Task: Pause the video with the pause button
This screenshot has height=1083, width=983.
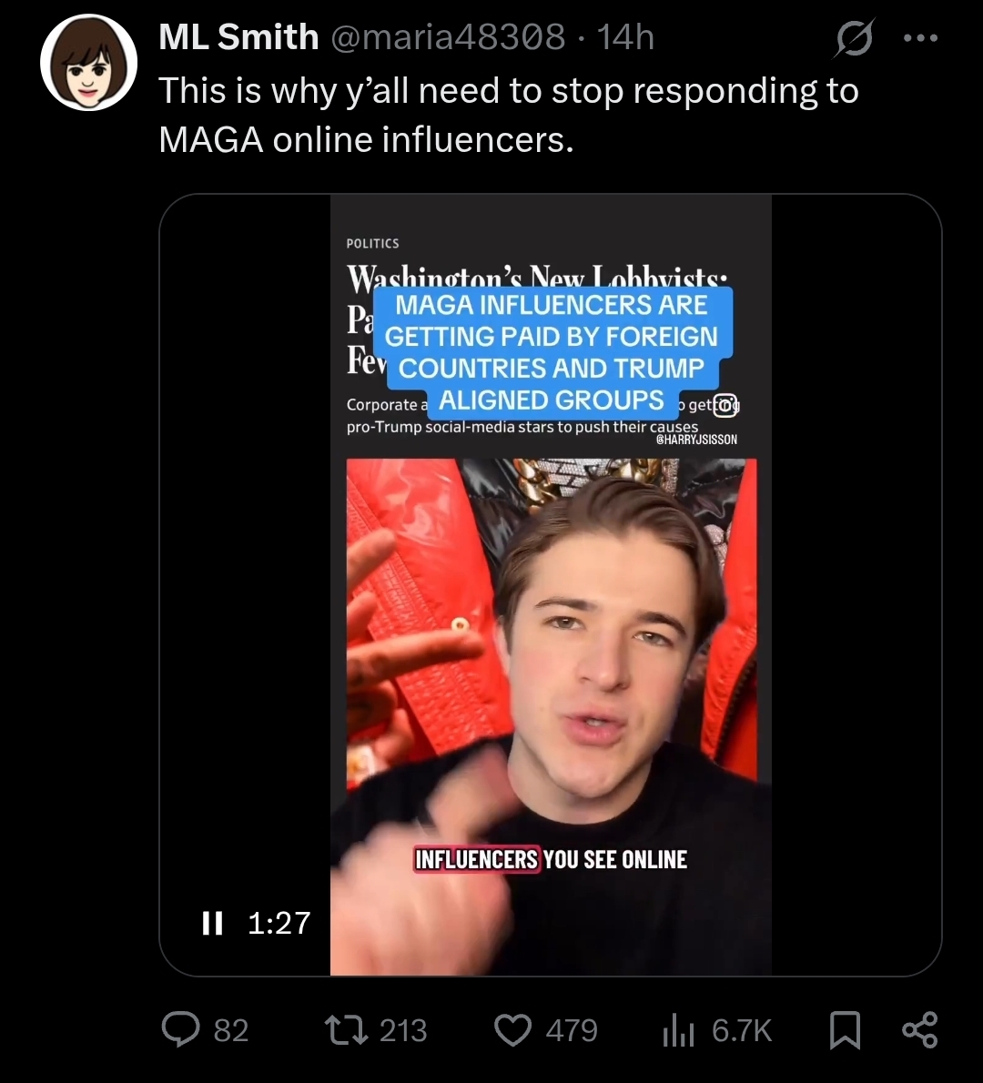Action: [x=213, y=923]
